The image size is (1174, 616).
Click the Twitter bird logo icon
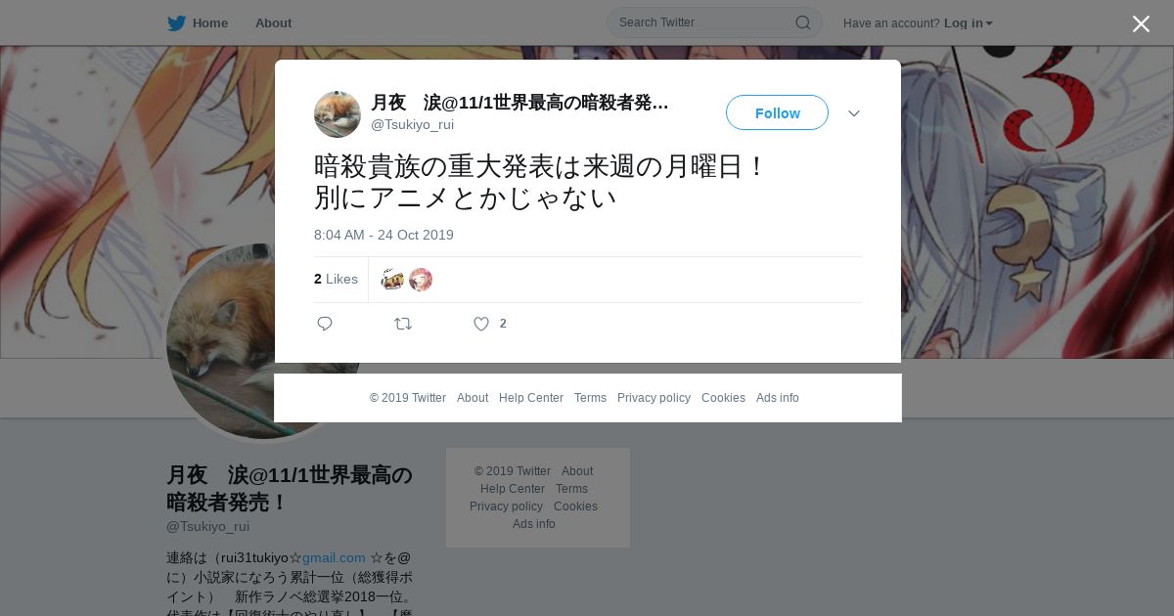click(x=176, y=22)
